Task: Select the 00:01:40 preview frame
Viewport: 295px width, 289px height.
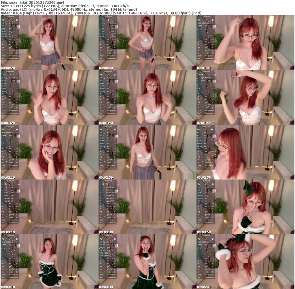Action: [147, 98]
